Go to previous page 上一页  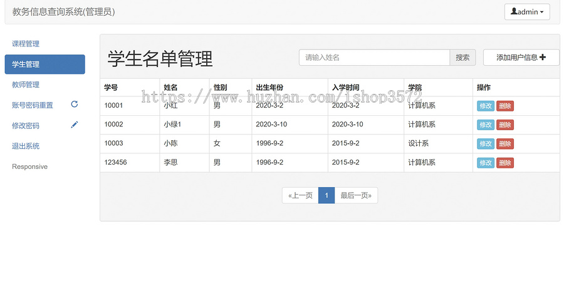coord(300,195)
